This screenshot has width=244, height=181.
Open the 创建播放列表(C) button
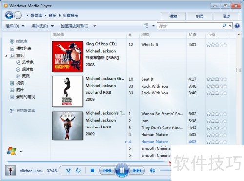tap(75, 26)
